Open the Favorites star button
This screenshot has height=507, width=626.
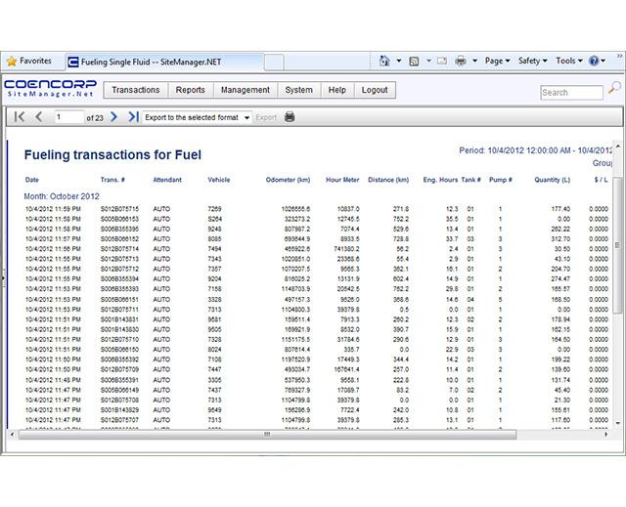pyautogui.click(x=29, y=61)
